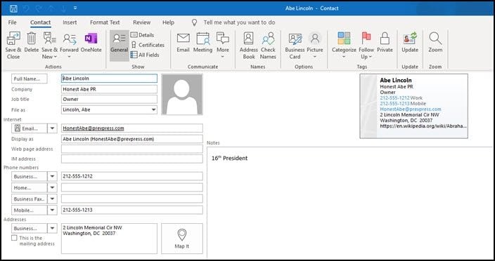The height and width of the screenshot is (261, 495).
Task: Click Save & Close
Action: pos(13,46)
